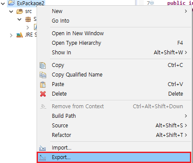Select Refactor menu entry
The width and height of the screenshot is (193, 163).
114,135
